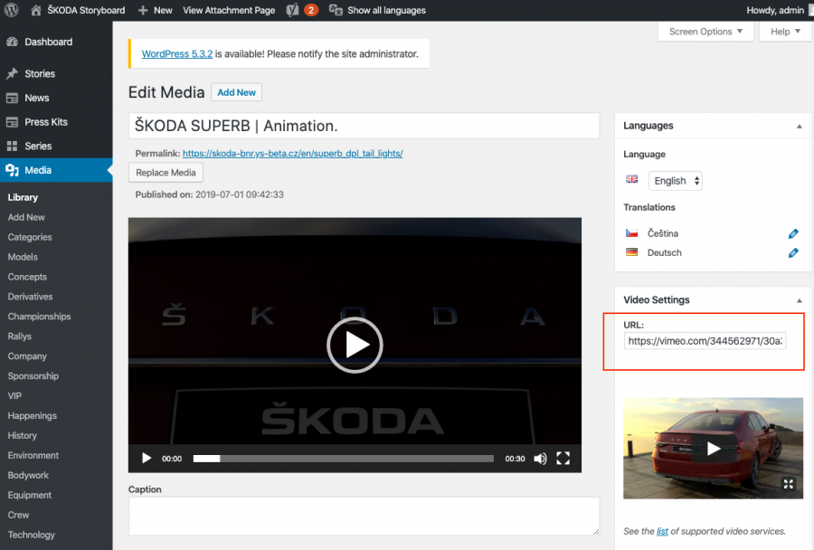
Task: Click the Add New button beside Edit Media
Action: (x=236, y=92)
